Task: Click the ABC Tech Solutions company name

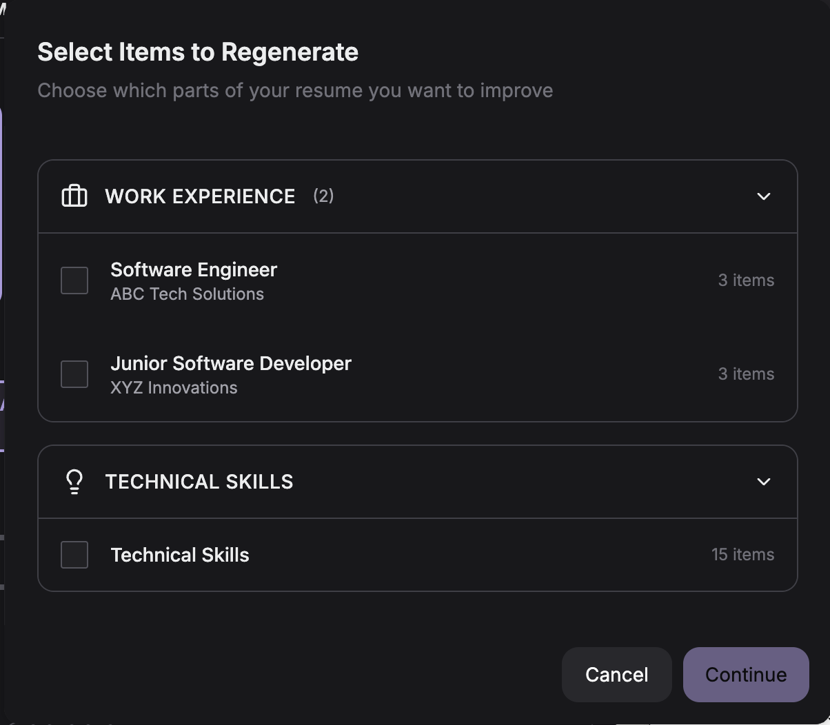Action: [187, 294]
